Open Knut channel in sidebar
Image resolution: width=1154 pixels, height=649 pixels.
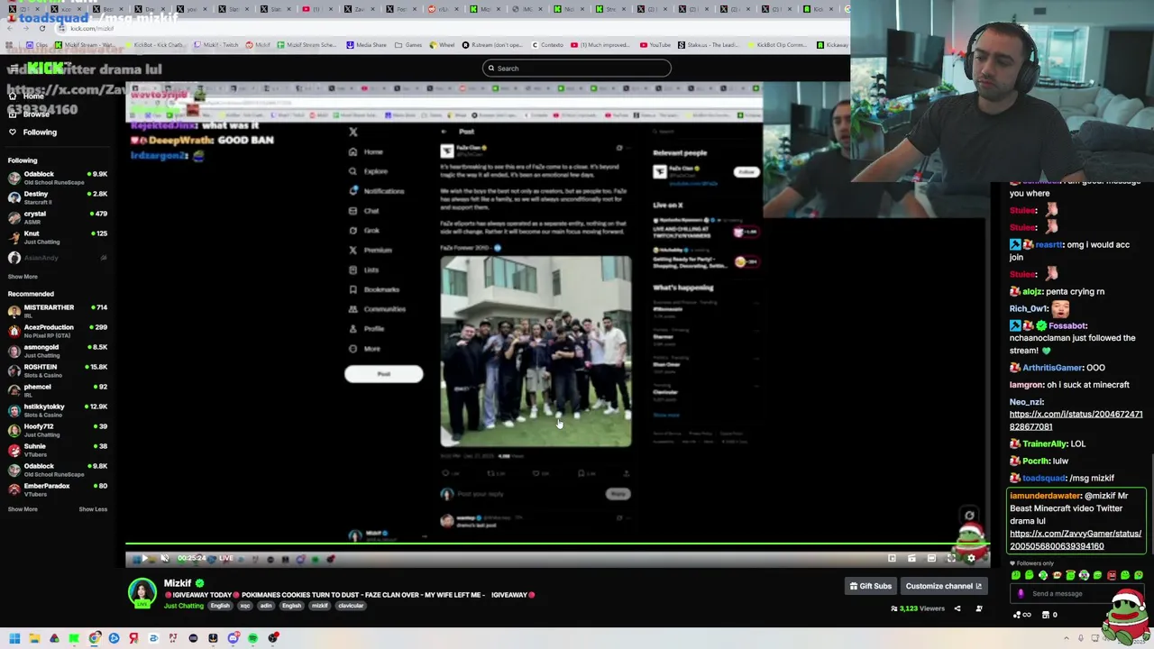coord(58,237)
